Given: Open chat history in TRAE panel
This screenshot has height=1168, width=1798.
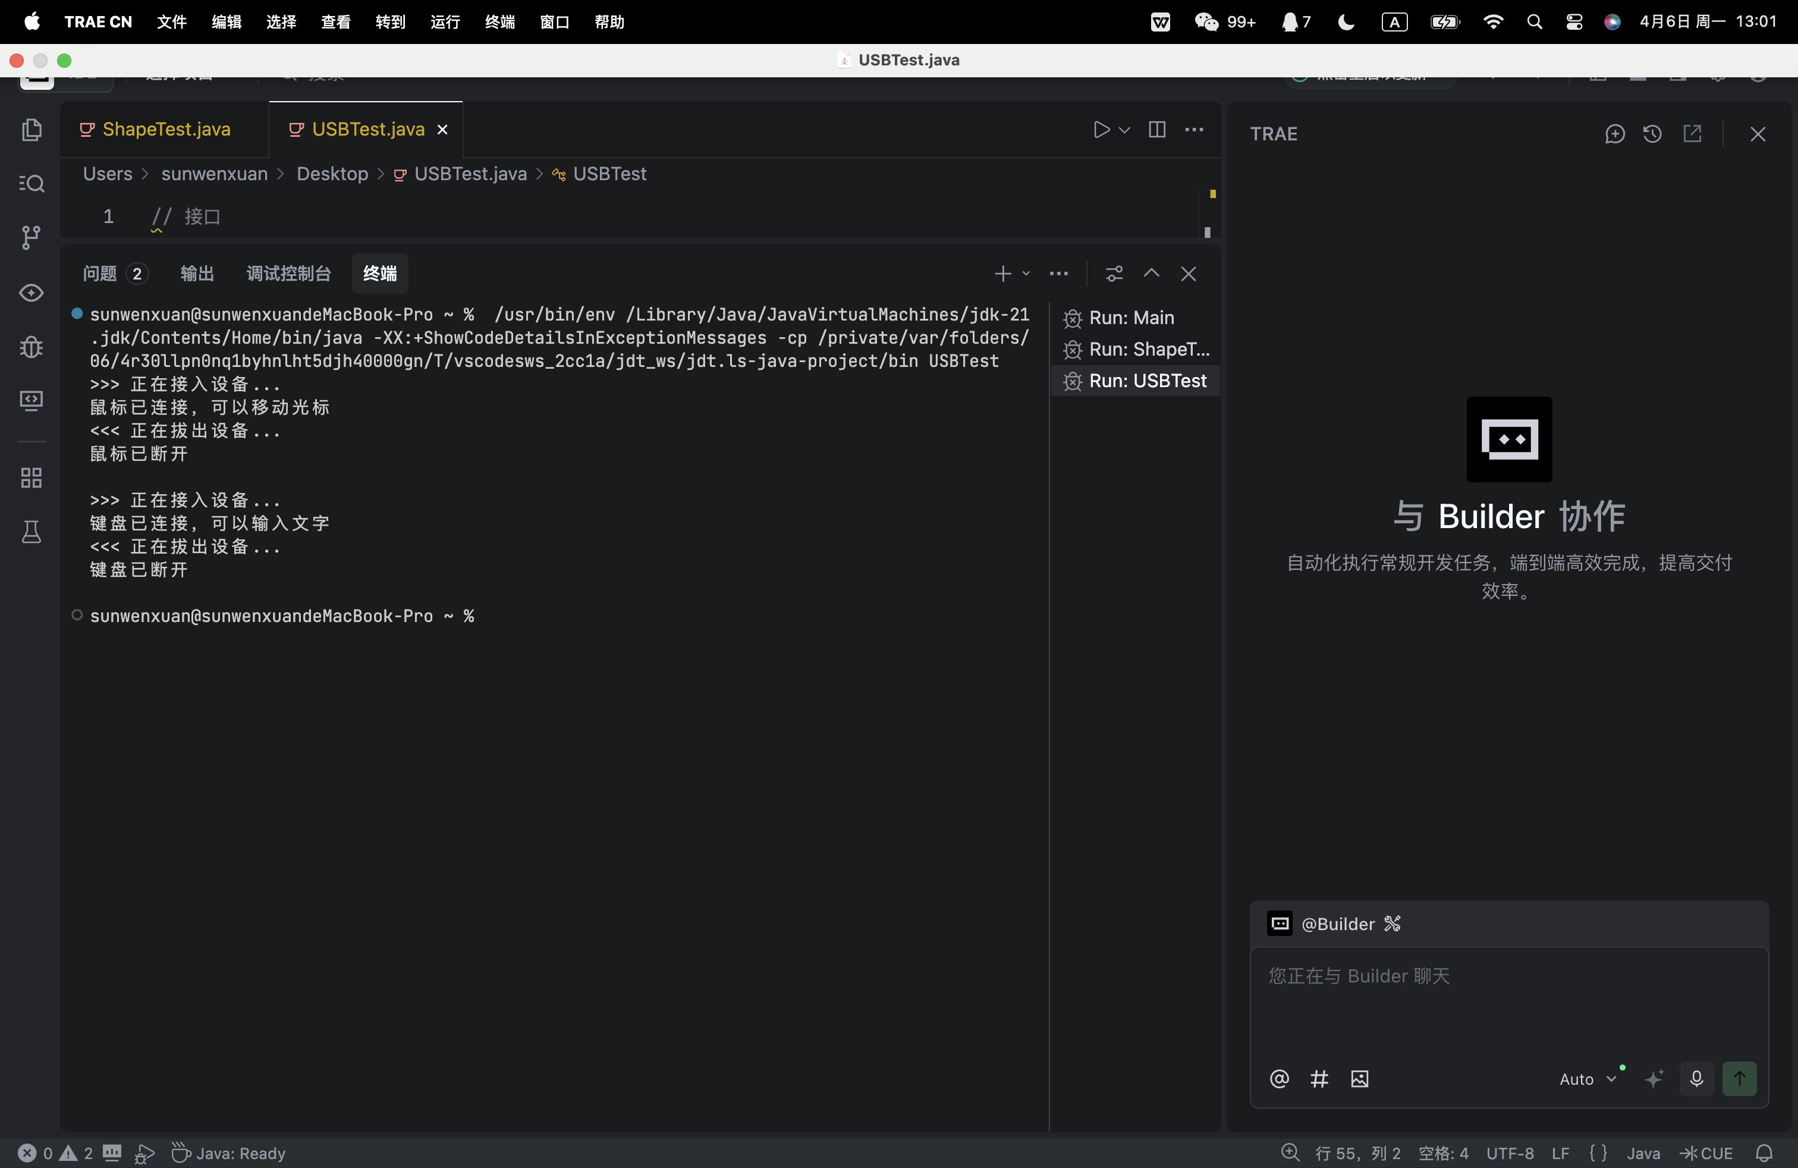Looking at the screenshot, I should [1652, 134].
